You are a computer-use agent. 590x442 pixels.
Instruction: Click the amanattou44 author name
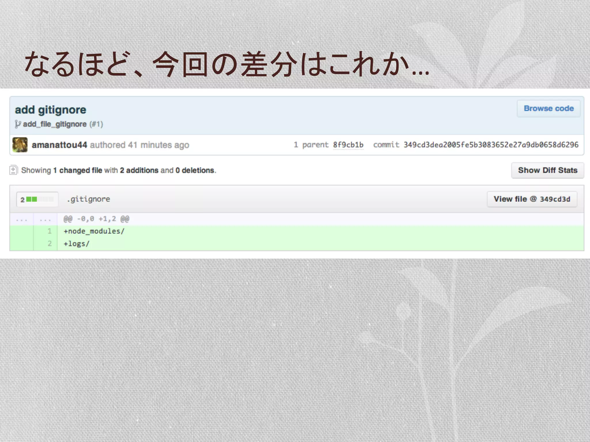(59, 145)
